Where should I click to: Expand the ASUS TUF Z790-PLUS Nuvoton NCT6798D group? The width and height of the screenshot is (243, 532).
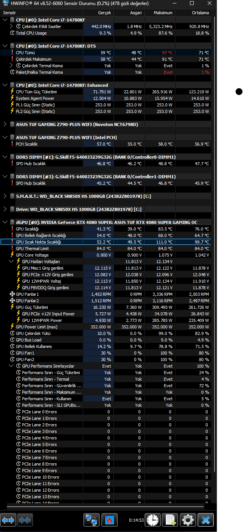[x=5, y=124]
